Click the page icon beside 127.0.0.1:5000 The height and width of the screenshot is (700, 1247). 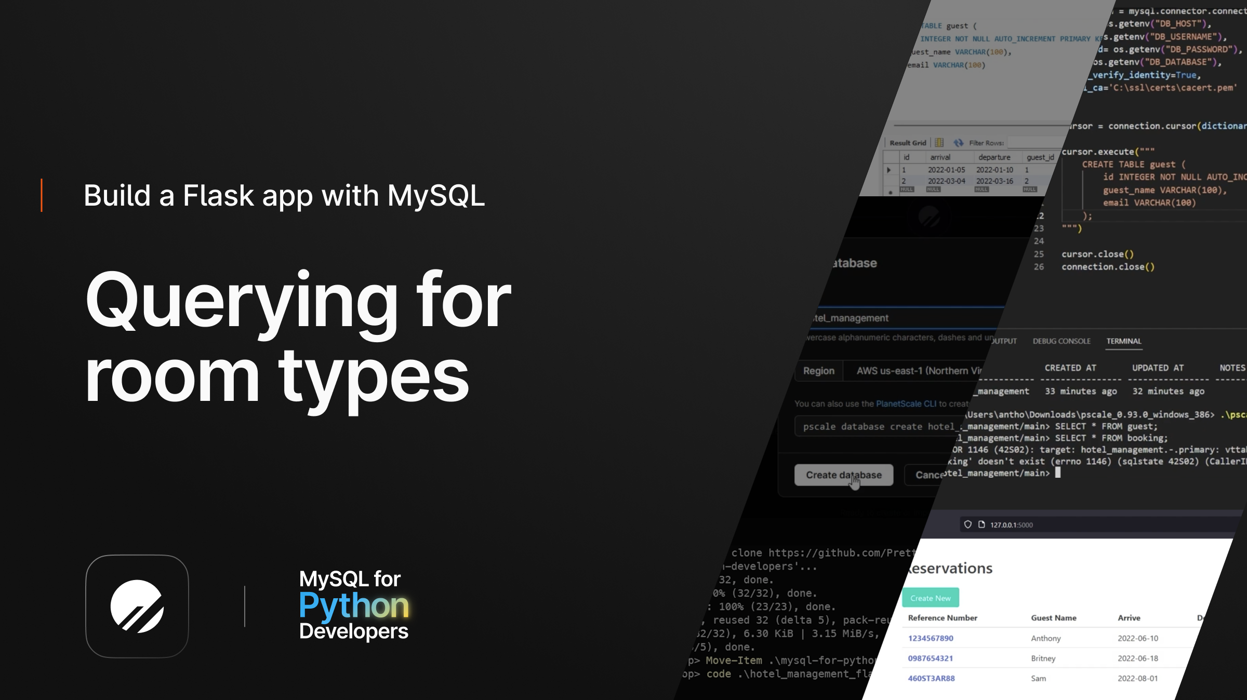(981, 524)
